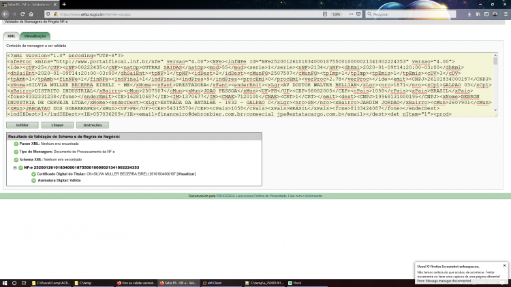511x287 pixels.
Task: Switch to eM Client taskbar item
Action: [x=221, y=283]
